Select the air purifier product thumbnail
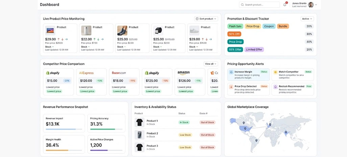347x157 pixels. click(86, 30)
